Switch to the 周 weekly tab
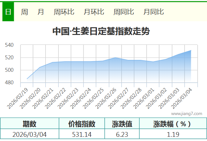The width and height of the screenshot is (207, 141). [x=24, y=12]
